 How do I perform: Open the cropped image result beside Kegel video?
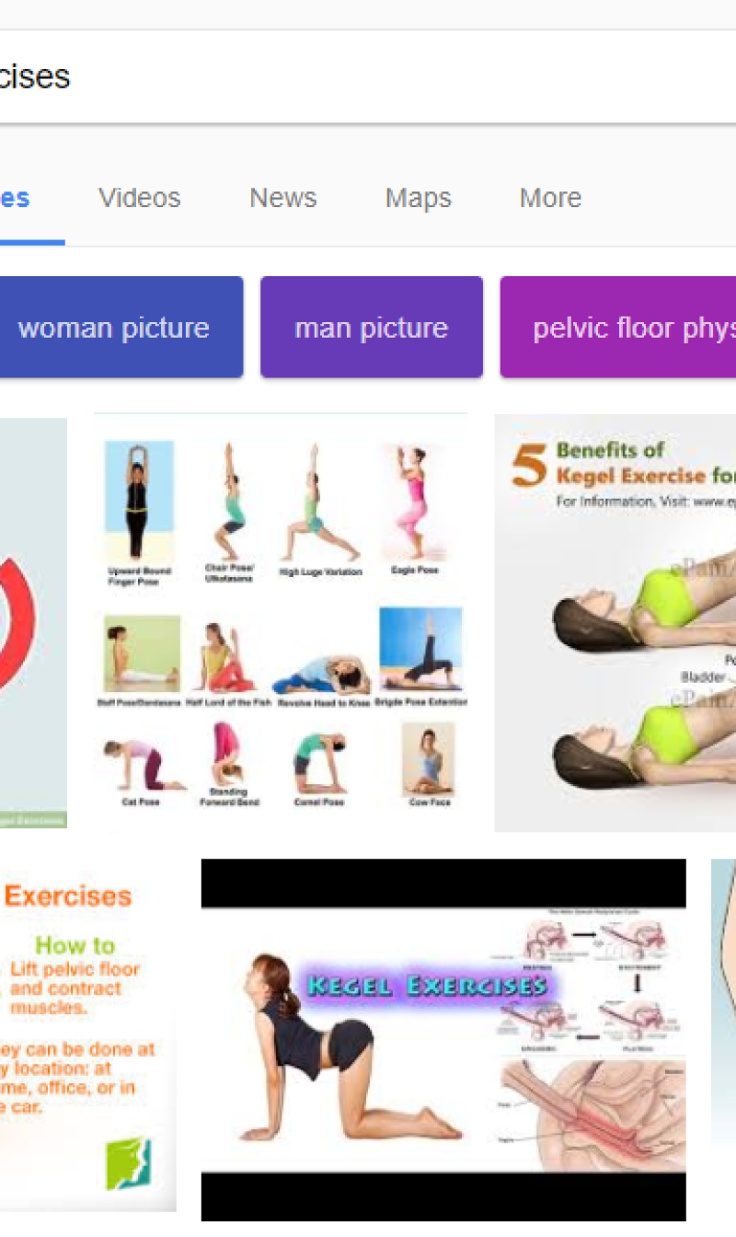pyautogui.click(x=723, y=1001)
